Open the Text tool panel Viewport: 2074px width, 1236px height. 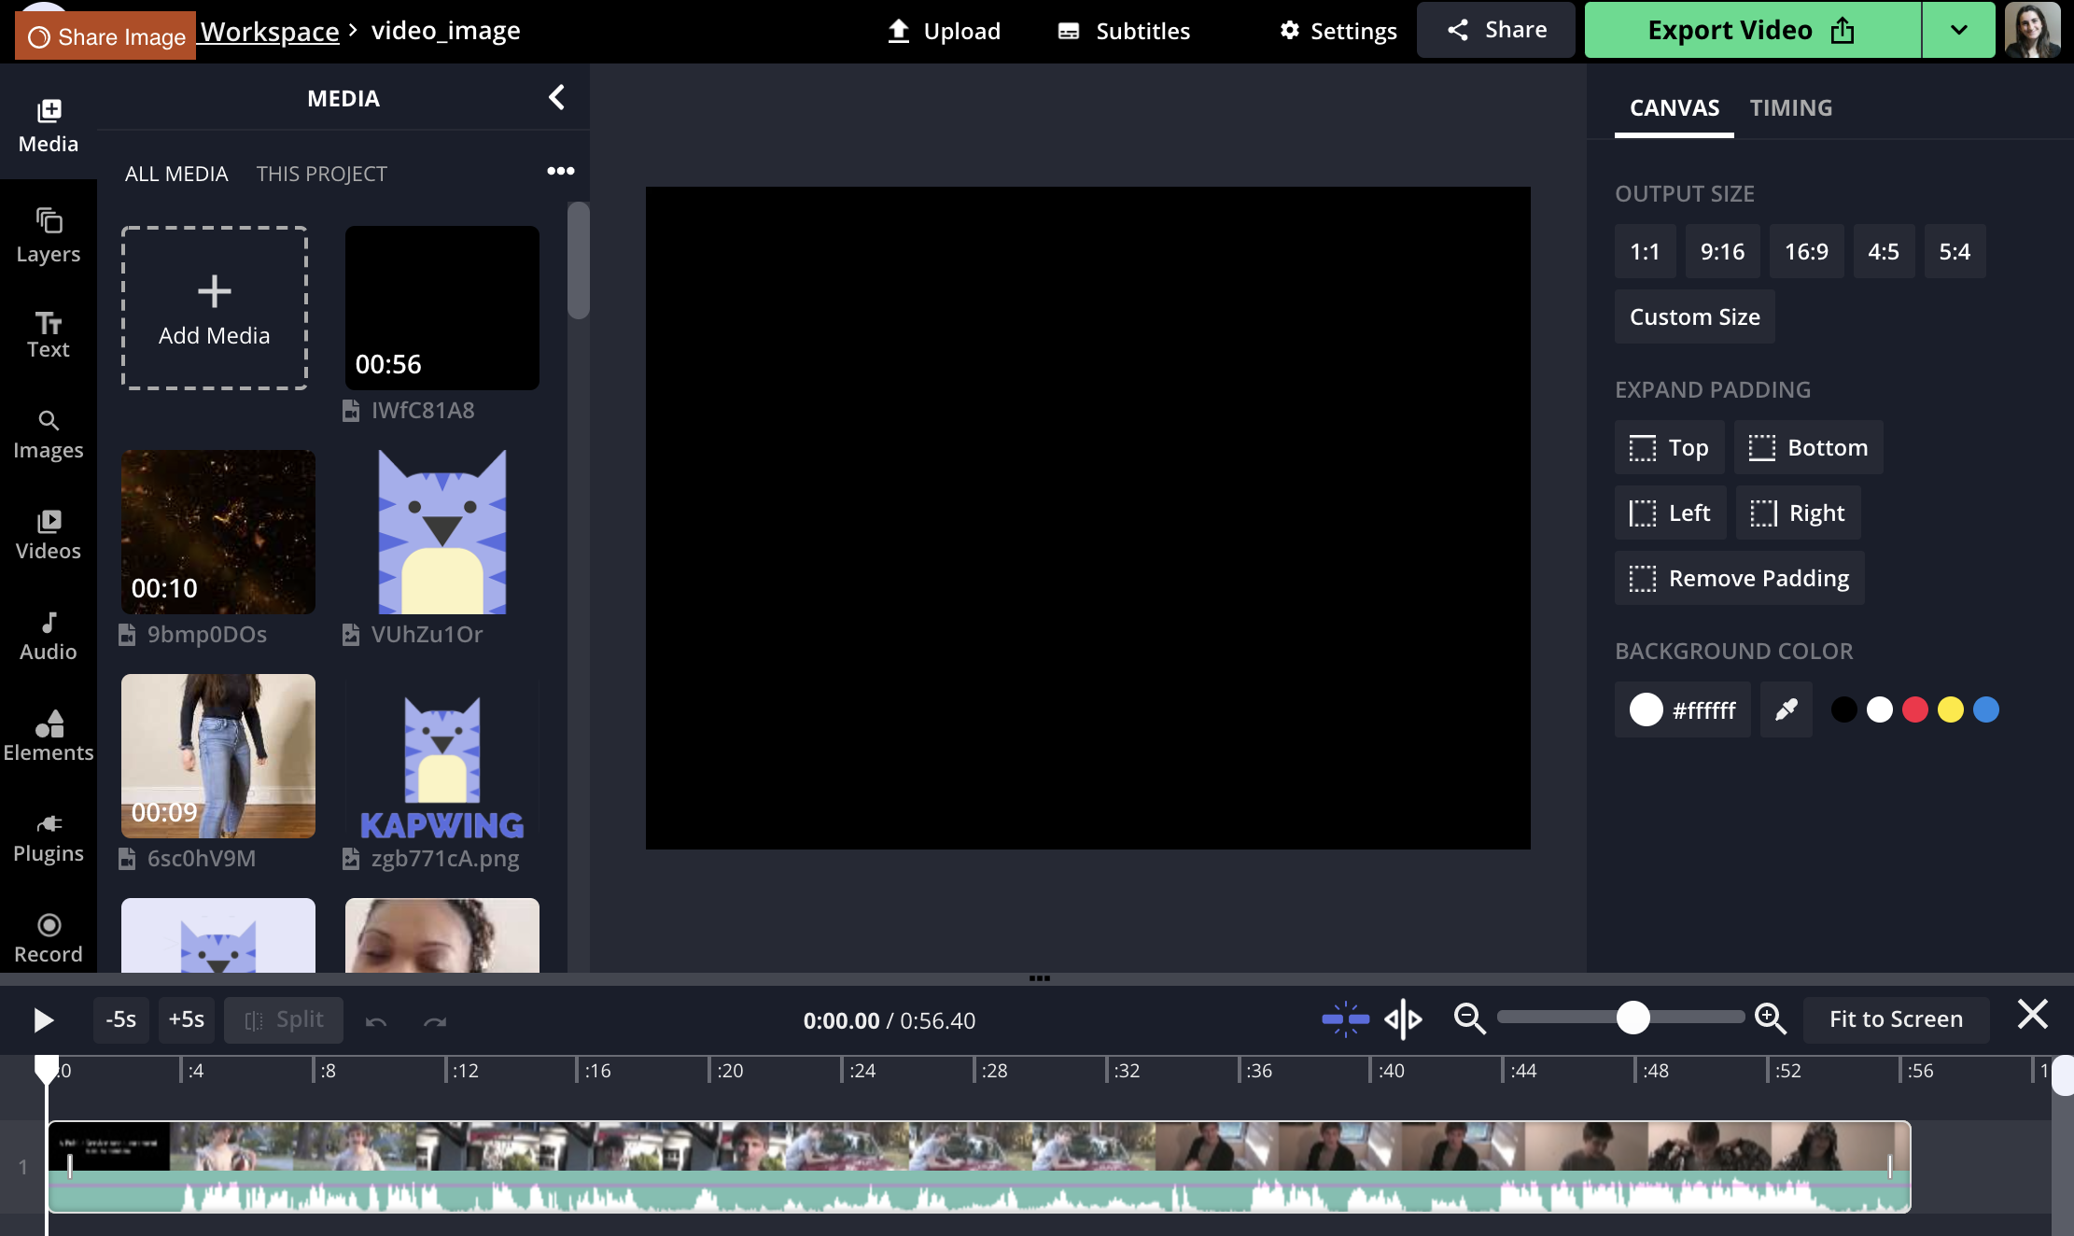[49, 334]
